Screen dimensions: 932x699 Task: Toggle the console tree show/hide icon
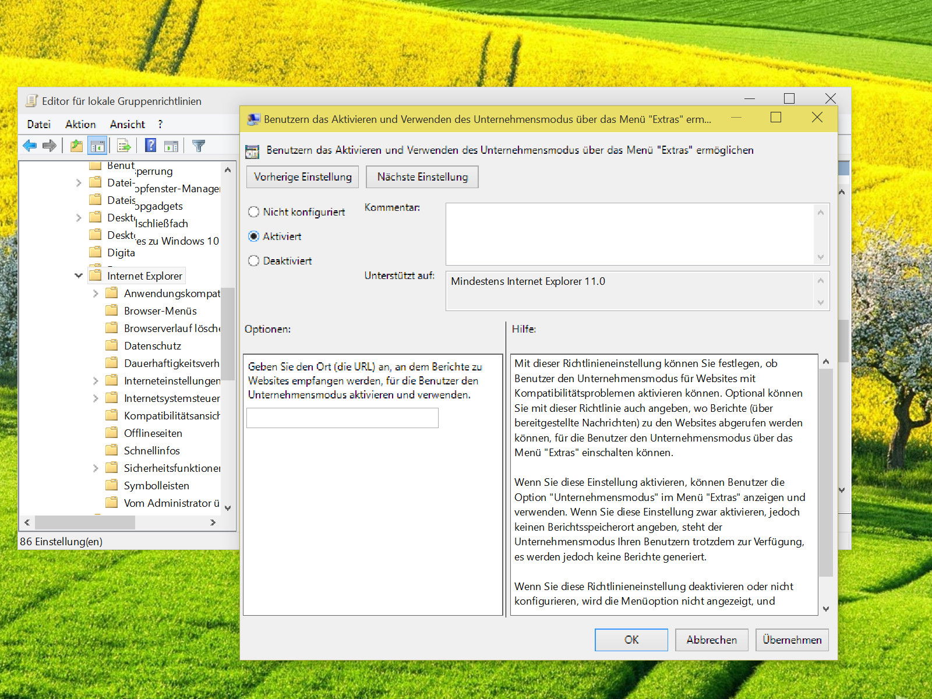(97, 146)
